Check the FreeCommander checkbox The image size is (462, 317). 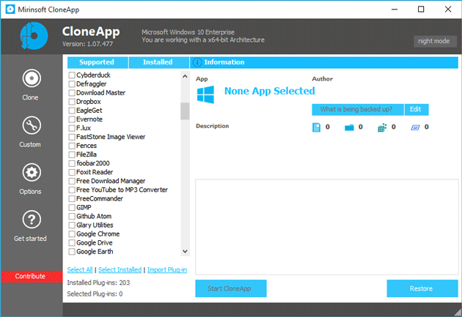72,199
